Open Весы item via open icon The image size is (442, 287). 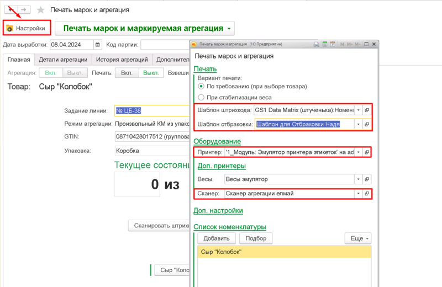coord(367,179)
